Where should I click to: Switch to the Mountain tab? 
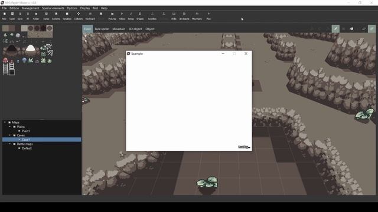[x=119, y=29]
